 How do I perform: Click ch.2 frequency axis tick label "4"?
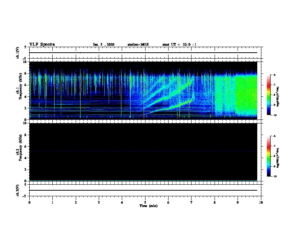[26, 158]
